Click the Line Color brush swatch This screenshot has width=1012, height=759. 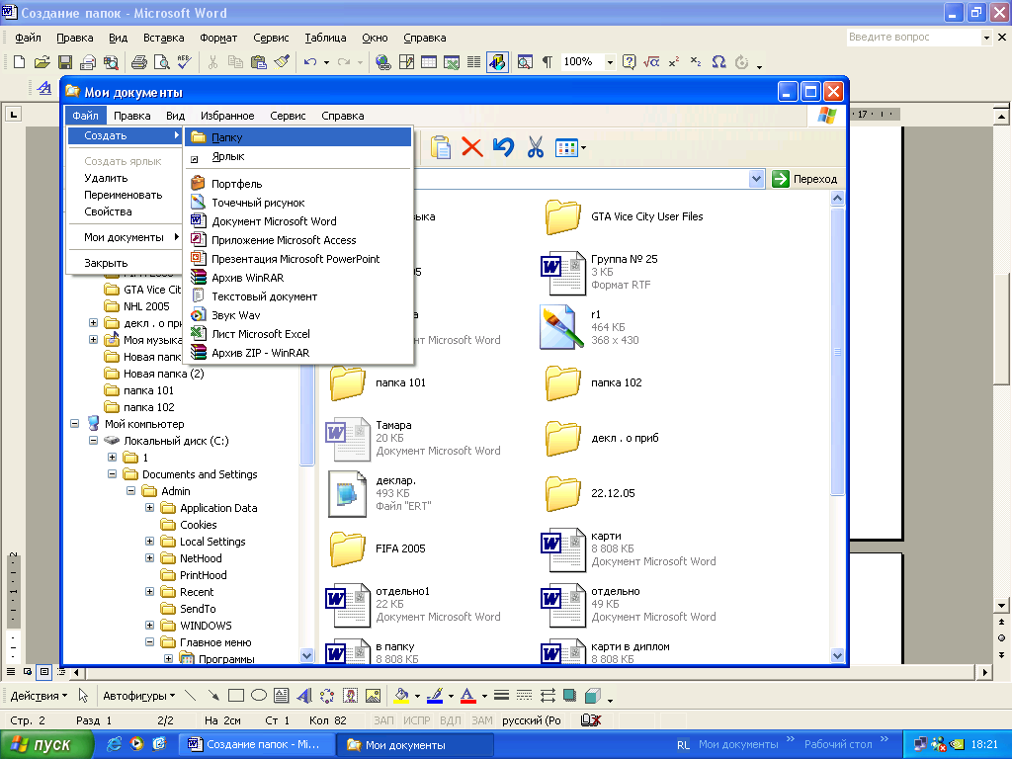[x=435, y=695]
